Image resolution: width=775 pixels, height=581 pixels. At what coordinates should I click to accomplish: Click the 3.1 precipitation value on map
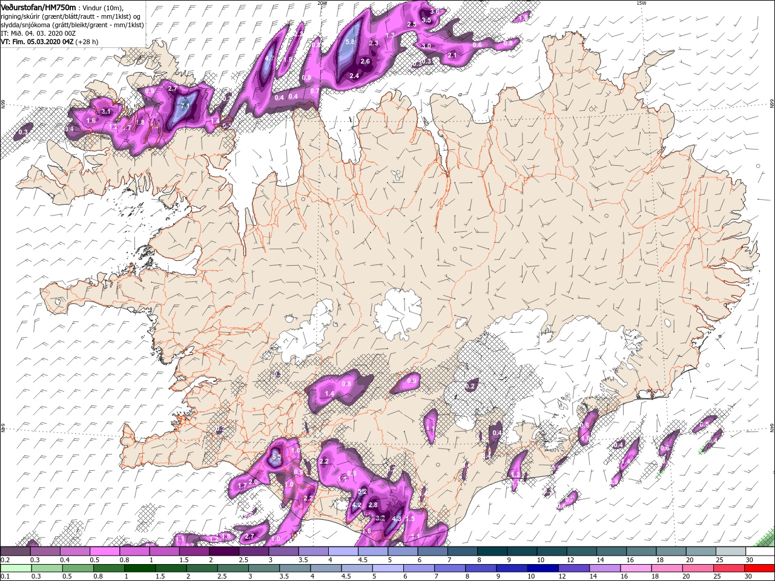(x=106, y=112)
